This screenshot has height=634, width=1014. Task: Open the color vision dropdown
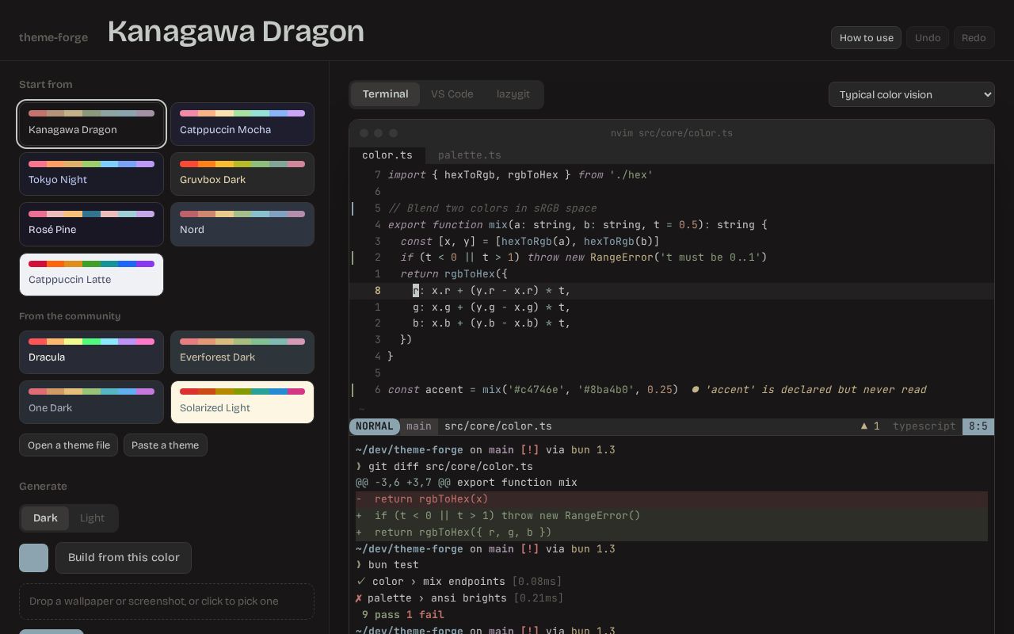click(x=911, y=94)
